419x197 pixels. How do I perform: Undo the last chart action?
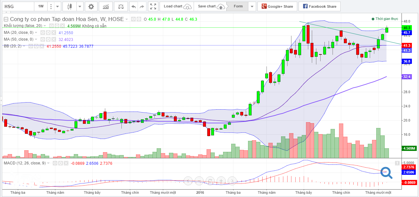pos(133,6)
